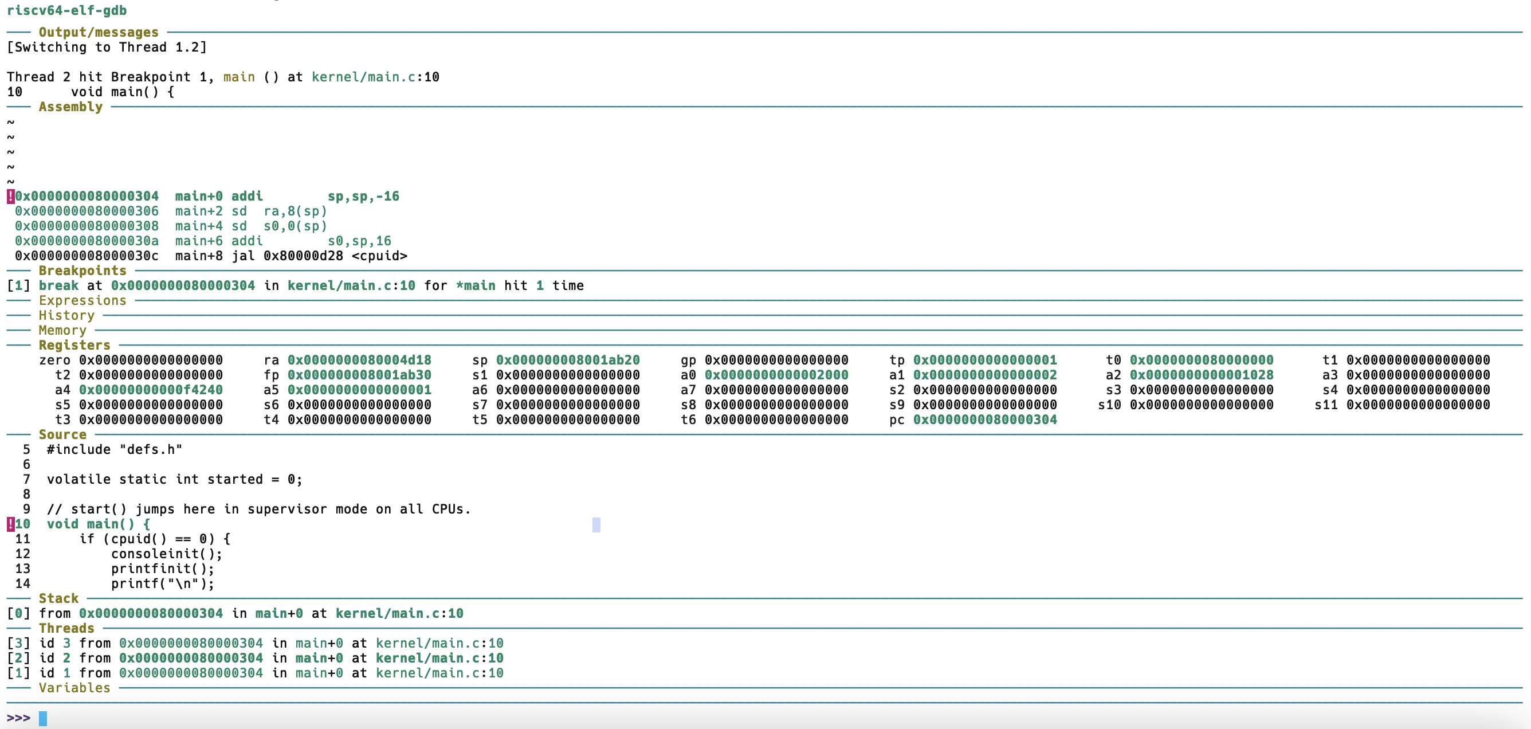Click thread entry [3] index
This screenshot has width=1531, height=729.
click(x=18, y=643)
